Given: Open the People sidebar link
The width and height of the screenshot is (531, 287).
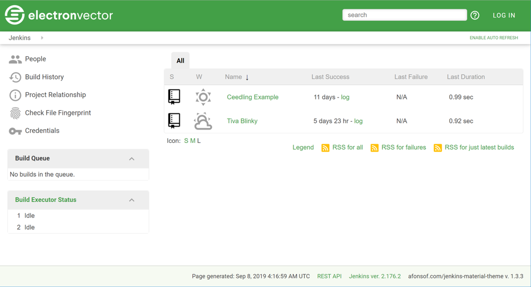Looking at the screenshot, I should pyautogui.click(x=36, y=59).
